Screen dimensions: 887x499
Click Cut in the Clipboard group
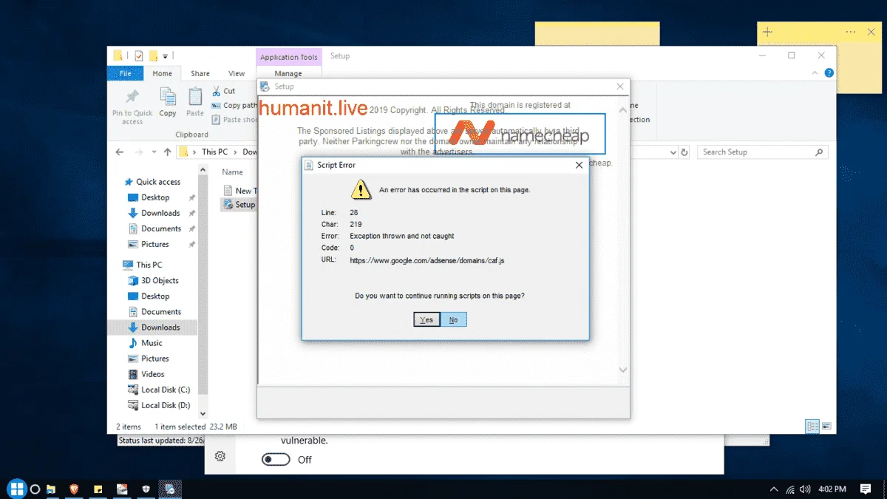pos(223,91)
